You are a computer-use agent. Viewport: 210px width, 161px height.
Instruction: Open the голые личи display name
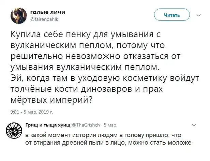pos(45,12)
